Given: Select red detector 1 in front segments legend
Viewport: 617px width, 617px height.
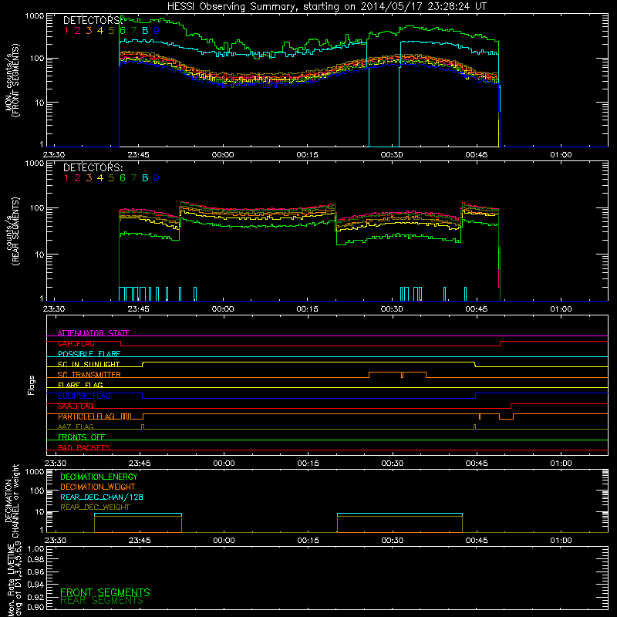Looking at the screenshot, I should click(66, 31).
